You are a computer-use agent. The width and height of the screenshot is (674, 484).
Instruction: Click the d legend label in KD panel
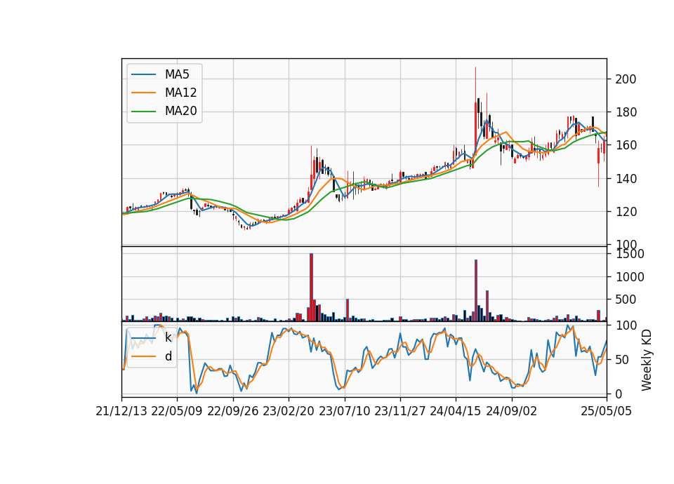click(168, 356)
